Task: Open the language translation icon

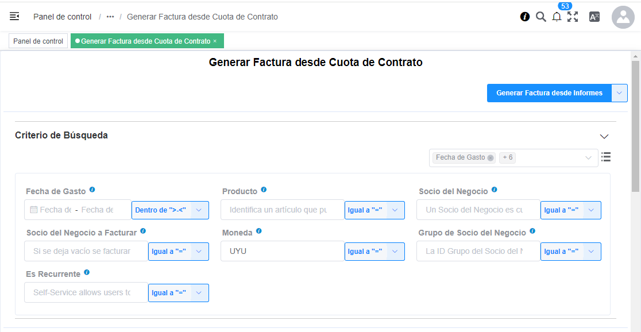Action: click(594, 17)
